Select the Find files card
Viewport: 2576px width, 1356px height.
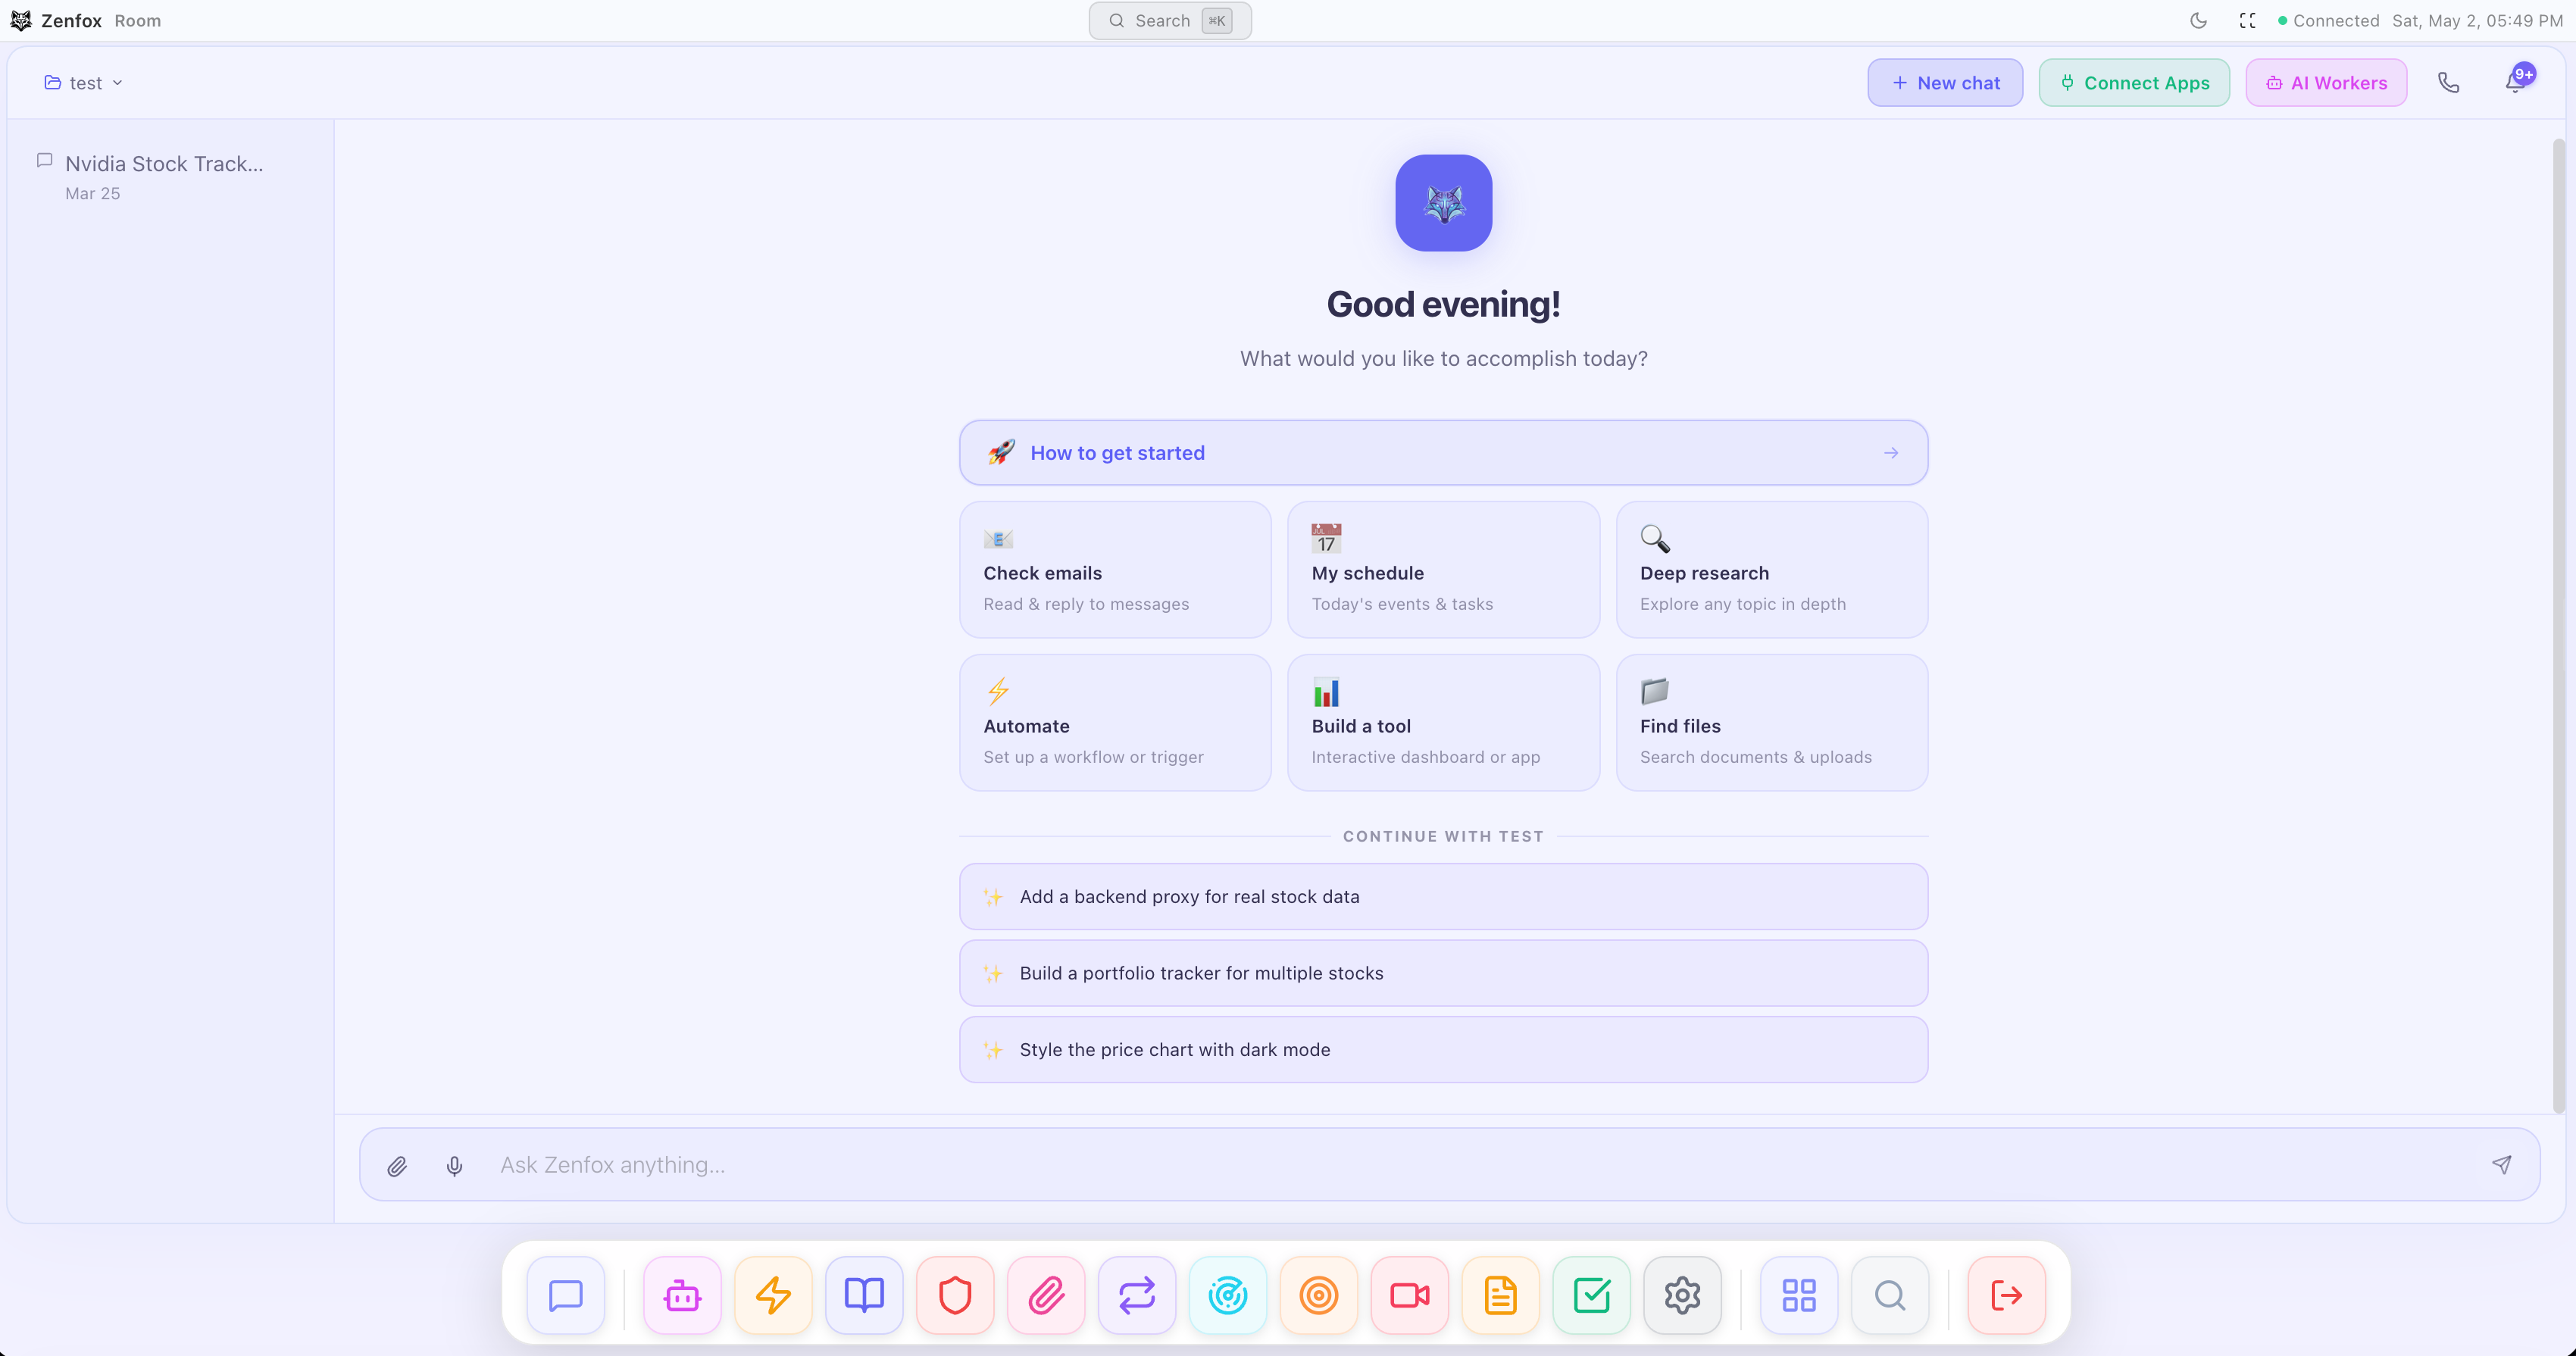pos(1772,723)
